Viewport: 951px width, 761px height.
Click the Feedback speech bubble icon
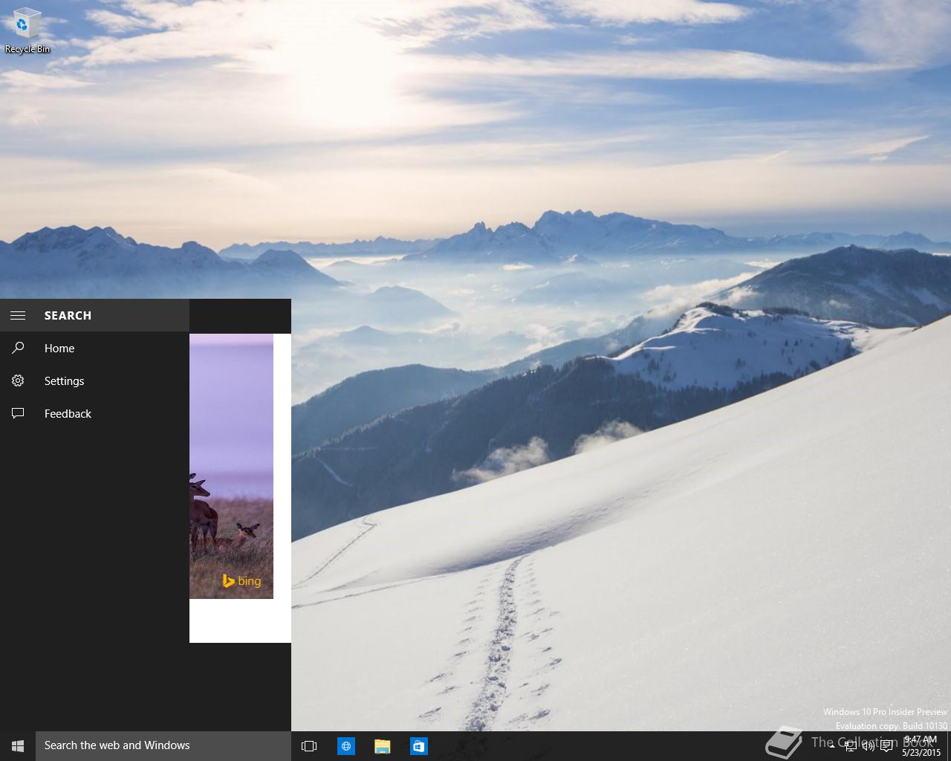coord(18,413)
